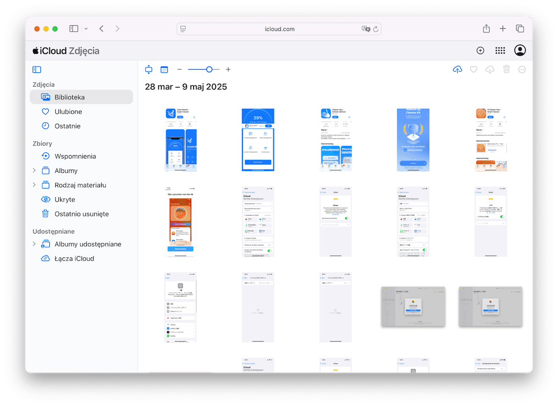Expand the Rodzaj materiału section

coord(34,185)
